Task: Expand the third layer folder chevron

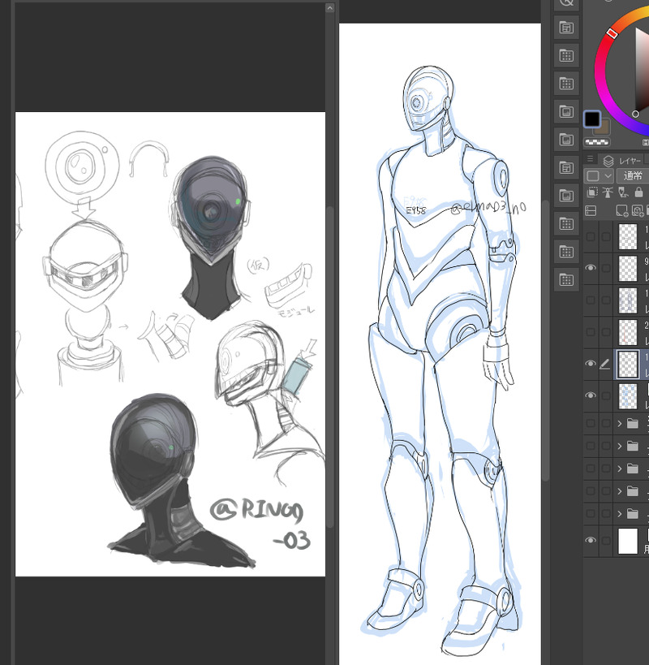Action: pos(620,469)
